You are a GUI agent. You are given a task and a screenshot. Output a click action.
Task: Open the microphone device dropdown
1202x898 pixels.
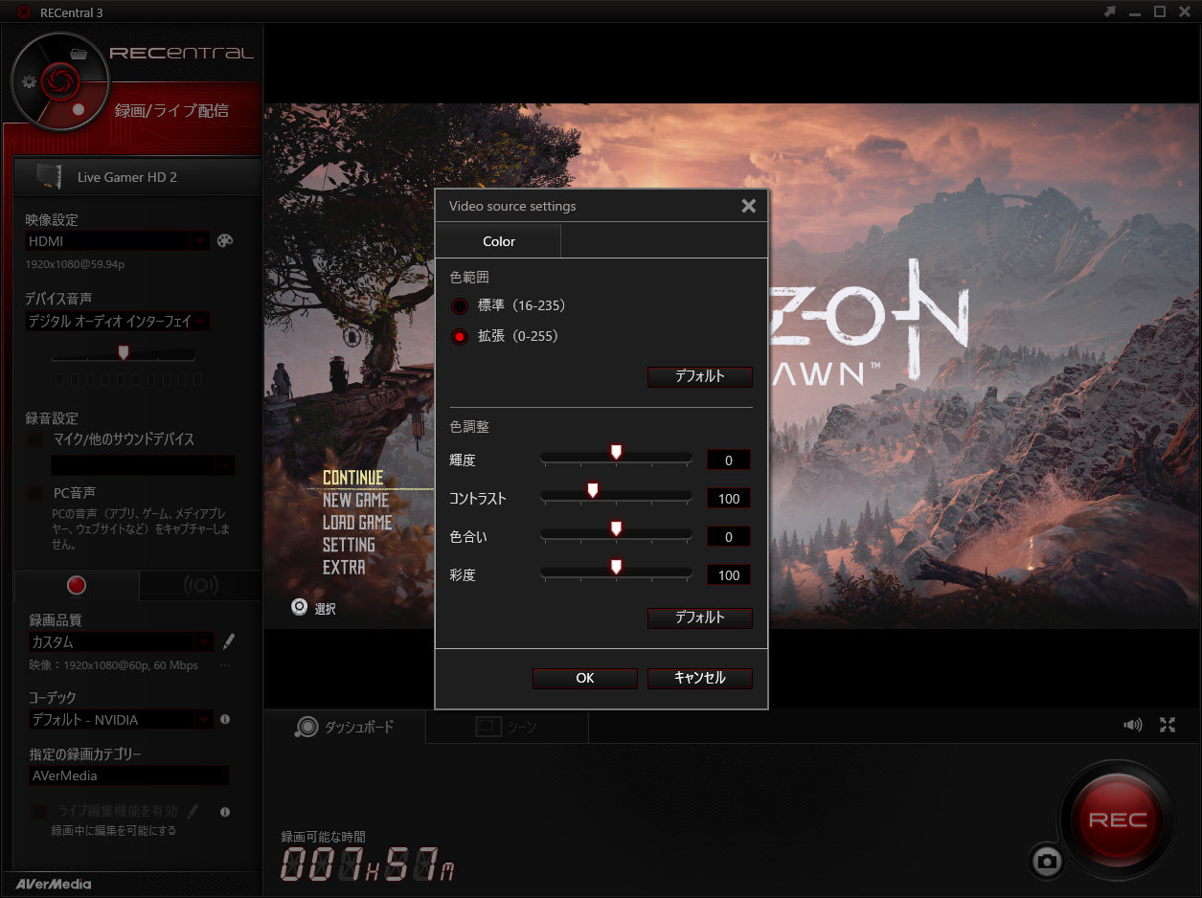pos(142,465)
